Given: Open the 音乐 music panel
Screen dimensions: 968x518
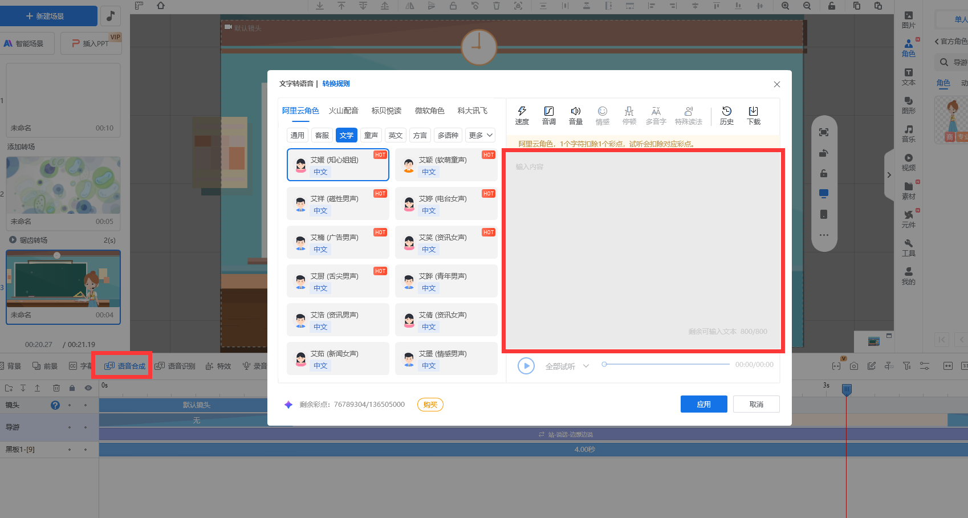Looking at the screenshot, I should pyautogui.click(x=908, y=134).
